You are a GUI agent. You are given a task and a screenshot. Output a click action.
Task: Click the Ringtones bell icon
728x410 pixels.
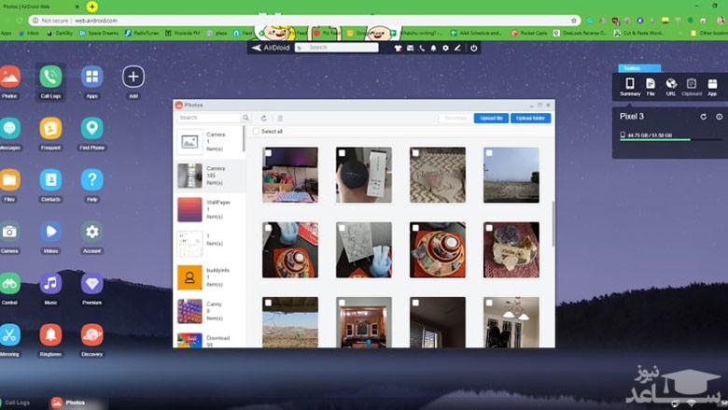pos(50,334)
